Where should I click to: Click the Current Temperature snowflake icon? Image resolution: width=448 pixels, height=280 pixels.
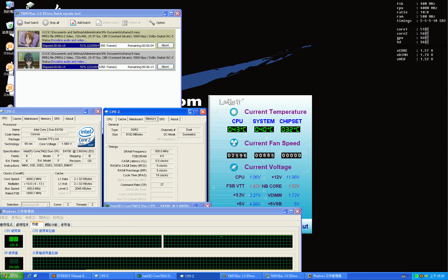234,112
